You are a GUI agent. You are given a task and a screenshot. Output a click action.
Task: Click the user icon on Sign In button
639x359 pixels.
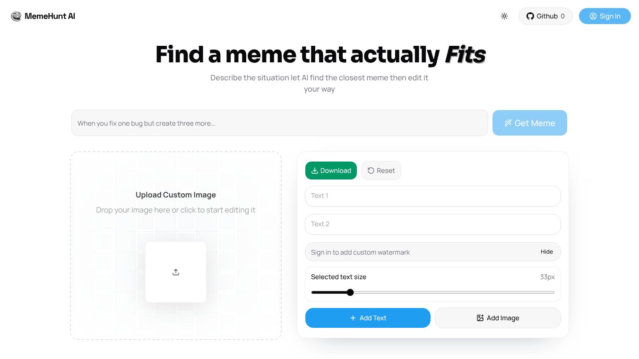(594, 16)
